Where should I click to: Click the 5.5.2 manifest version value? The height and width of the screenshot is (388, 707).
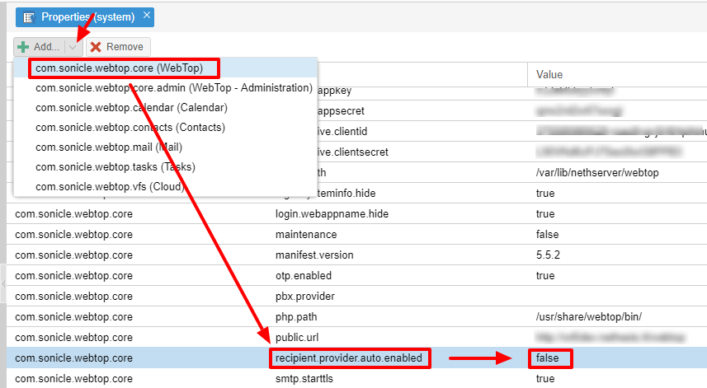click(548, 255)
